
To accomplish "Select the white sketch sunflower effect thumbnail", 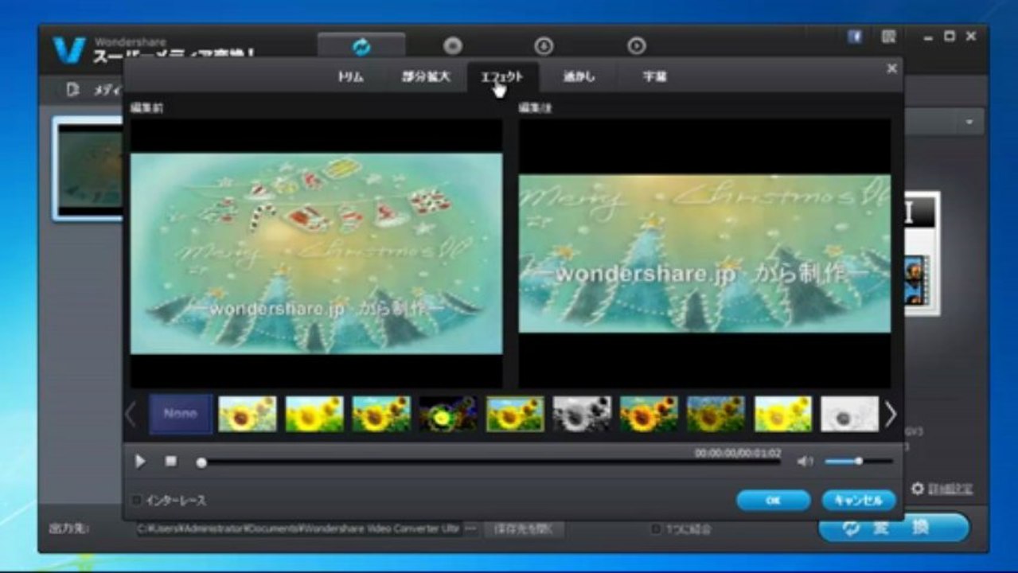I will click(849, 414).
